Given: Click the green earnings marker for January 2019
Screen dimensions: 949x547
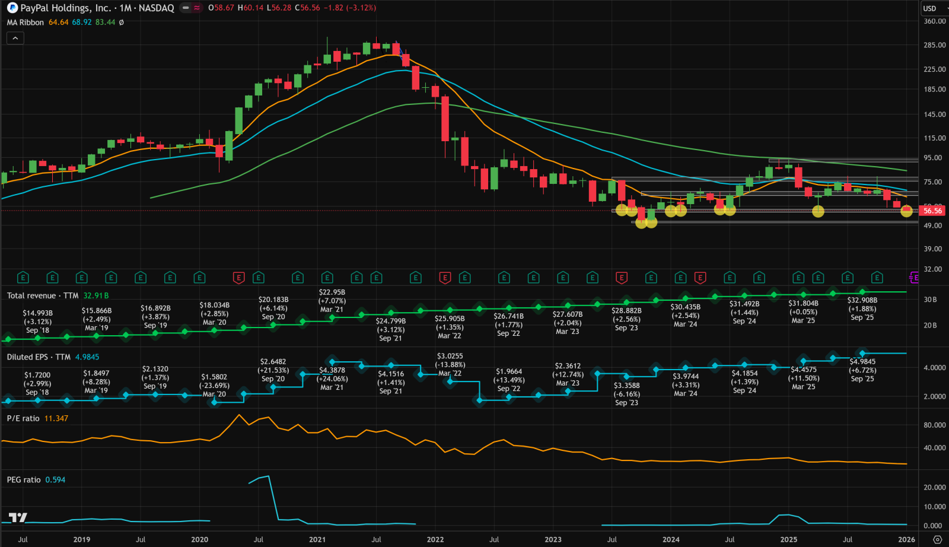Looking at the screenshot, I should [82, 278].
